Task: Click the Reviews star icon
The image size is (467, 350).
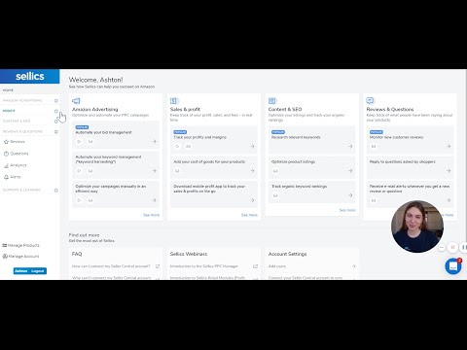Action: point(6,142)
